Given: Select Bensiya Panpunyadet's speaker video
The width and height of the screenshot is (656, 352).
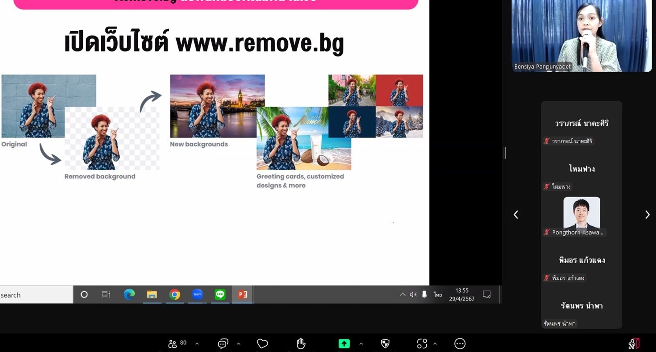Looking at the screenshot, I should (581, 36).
